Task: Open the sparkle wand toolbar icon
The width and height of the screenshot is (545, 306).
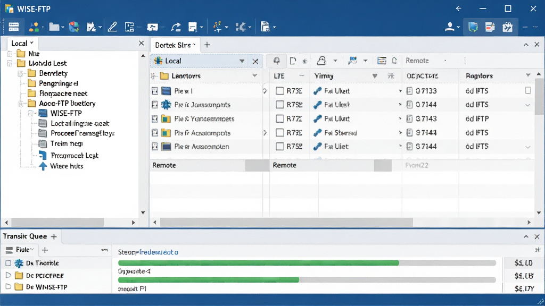Action: pyautogui.click(x=218, y=27)
